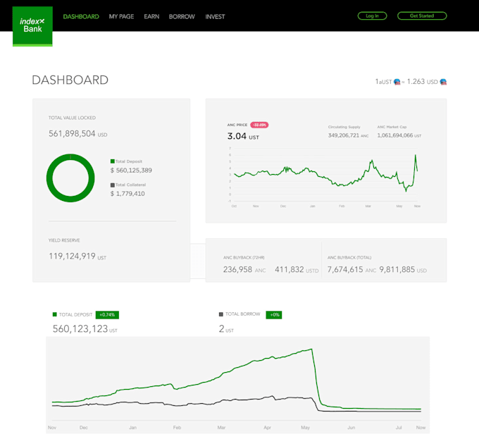Image resolution: width=479 pixels, height=444 pixels.
Task: Click the Circulating Supply label
Action: (344, 127)
